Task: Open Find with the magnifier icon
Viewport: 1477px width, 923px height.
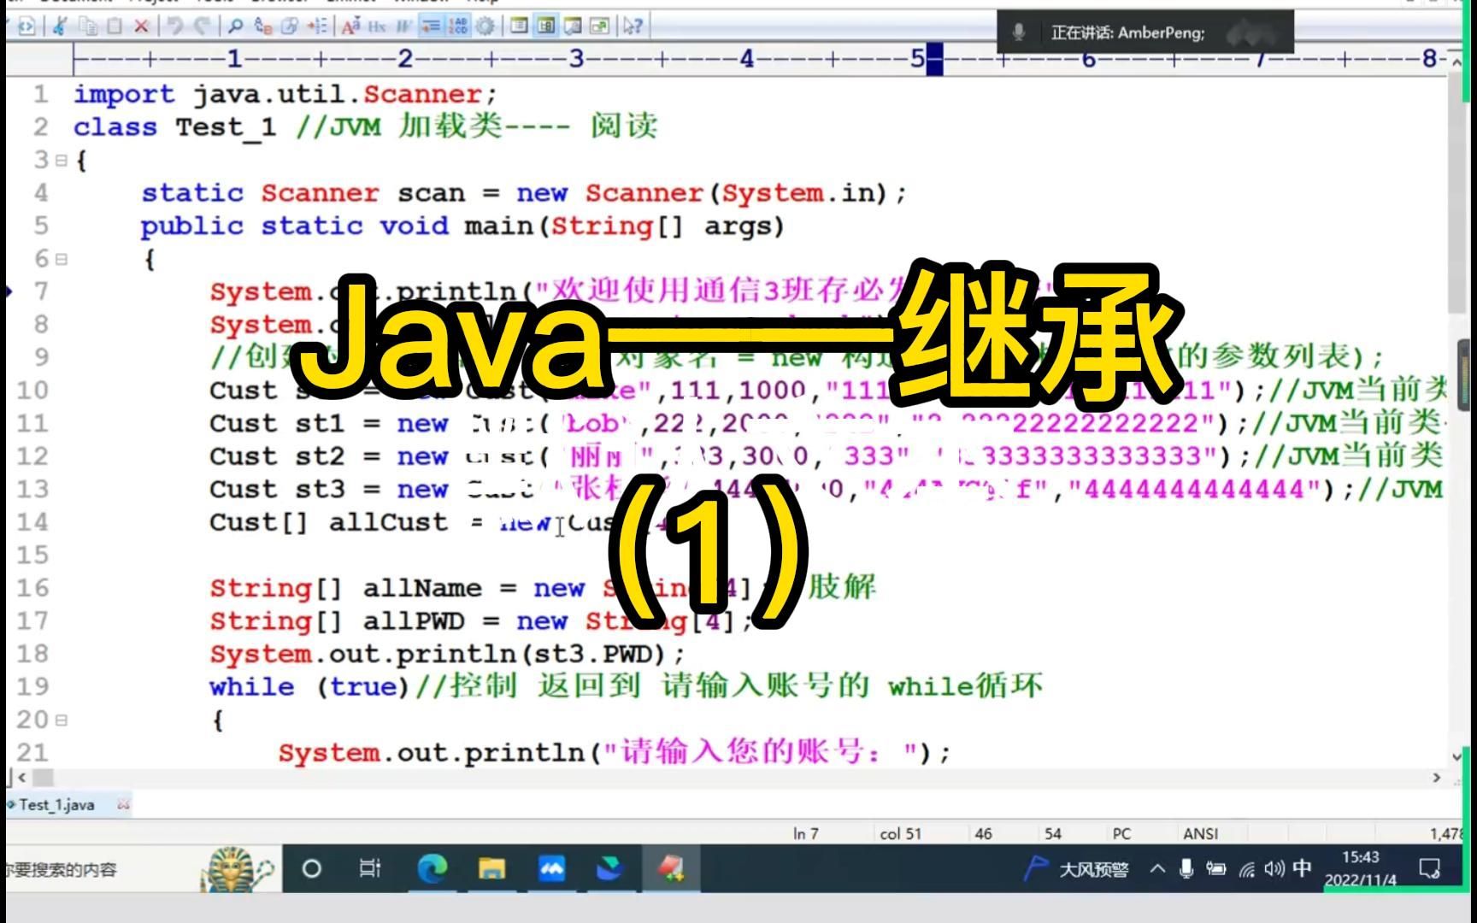Action: tap(236, 26)
